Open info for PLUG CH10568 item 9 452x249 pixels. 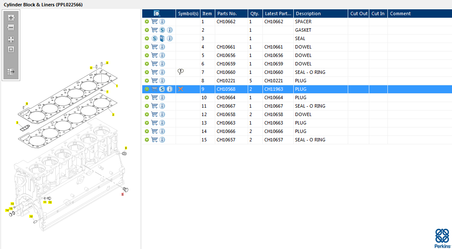click(170, 89)
